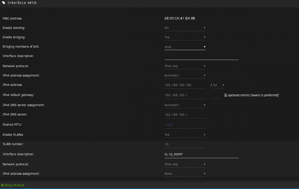Screen dimensions: 299x189
Task: Open IPv4 address assignment Automatic dropdown
Action: pos(185,75)
